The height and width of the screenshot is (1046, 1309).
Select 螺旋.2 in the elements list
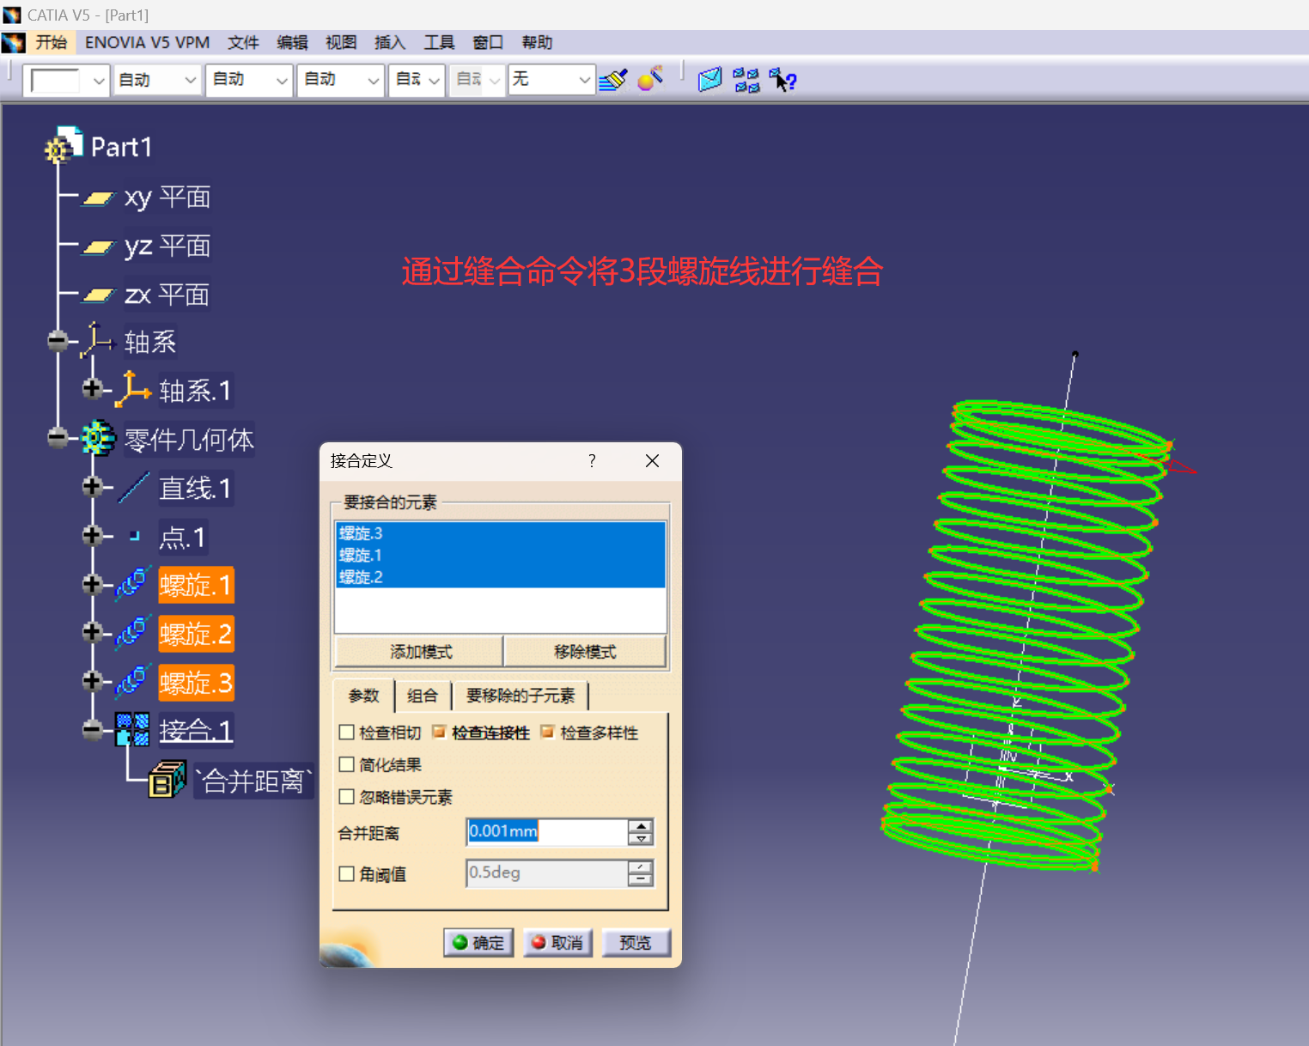[x=500, y=577]
